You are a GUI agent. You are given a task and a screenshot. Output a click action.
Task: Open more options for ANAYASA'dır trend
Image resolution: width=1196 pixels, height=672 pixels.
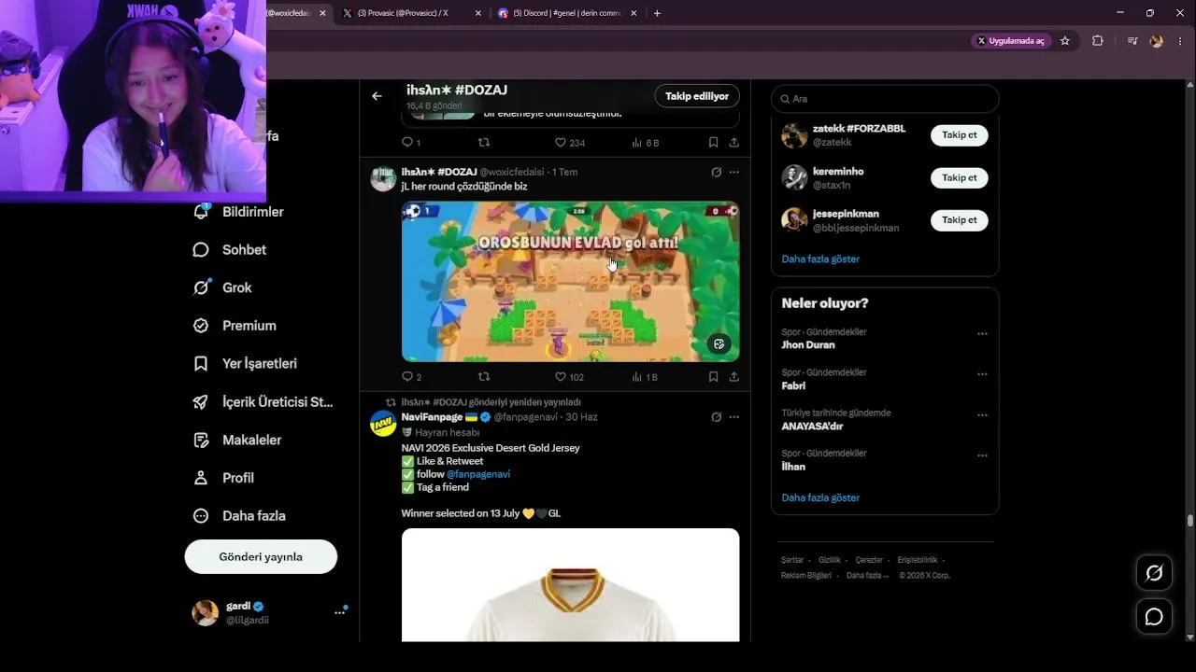click(x=982, y=414)
